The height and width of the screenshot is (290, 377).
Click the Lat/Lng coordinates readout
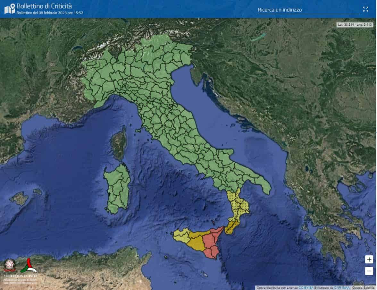[355, 25]
